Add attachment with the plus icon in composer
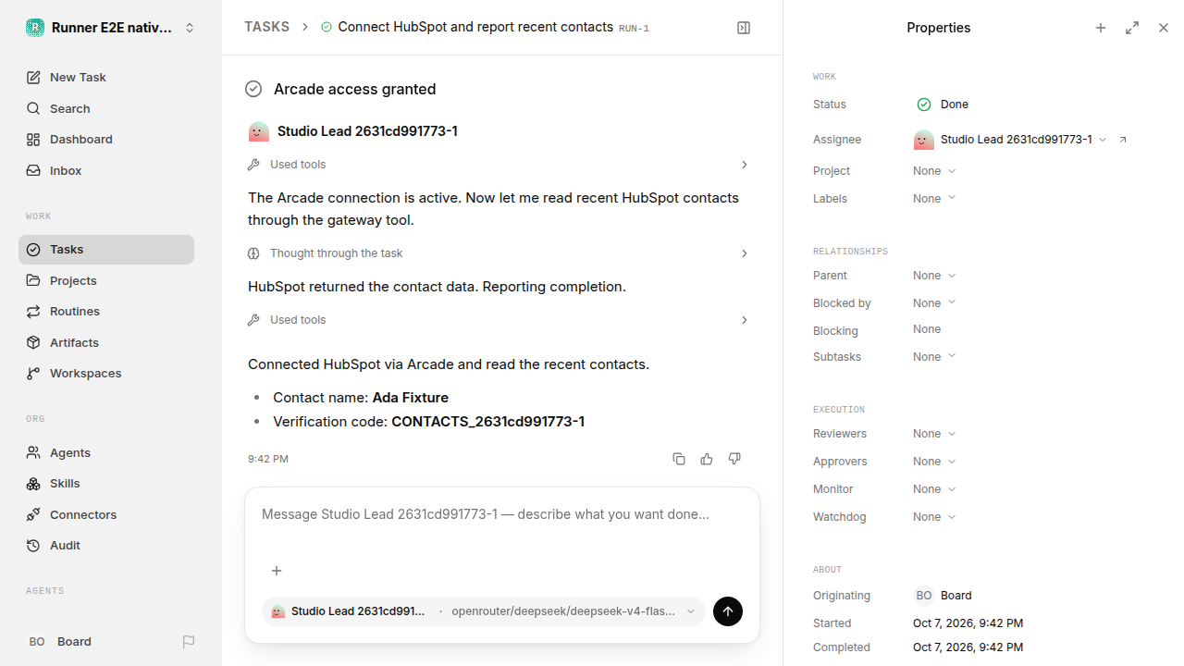This screenshot has height=666, width=1184. click(276, 571)
